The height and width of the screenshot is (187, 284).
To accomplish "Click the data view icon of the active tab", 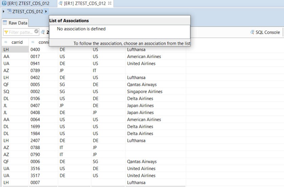I will 61,3.
